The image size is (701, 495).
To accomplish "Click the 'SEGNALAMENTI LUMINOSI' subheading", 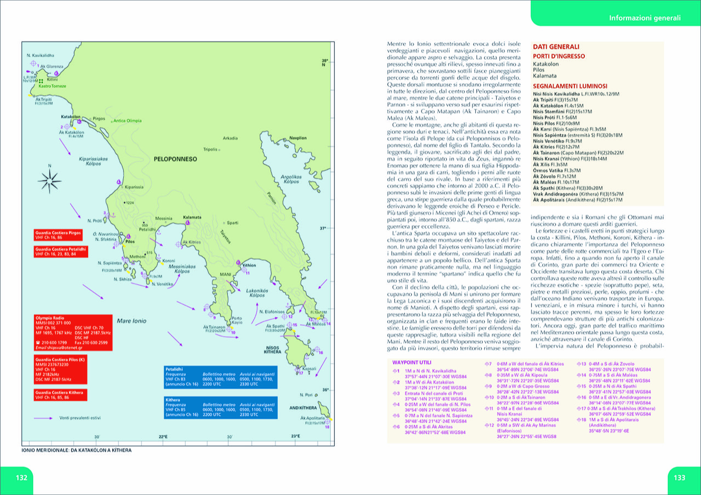I will (570, 86).
